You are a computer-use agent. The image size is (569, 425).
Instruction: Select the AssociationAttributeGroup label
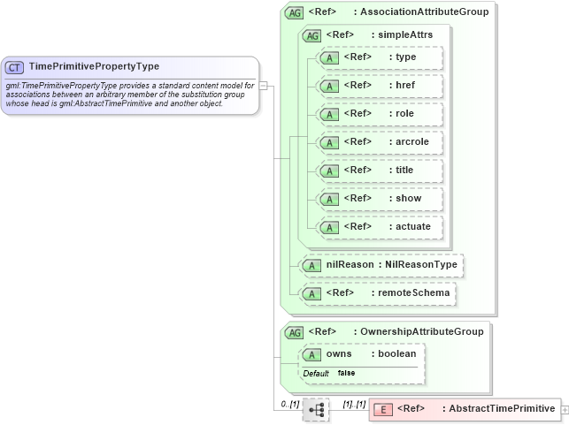click(x=424, y=11)
